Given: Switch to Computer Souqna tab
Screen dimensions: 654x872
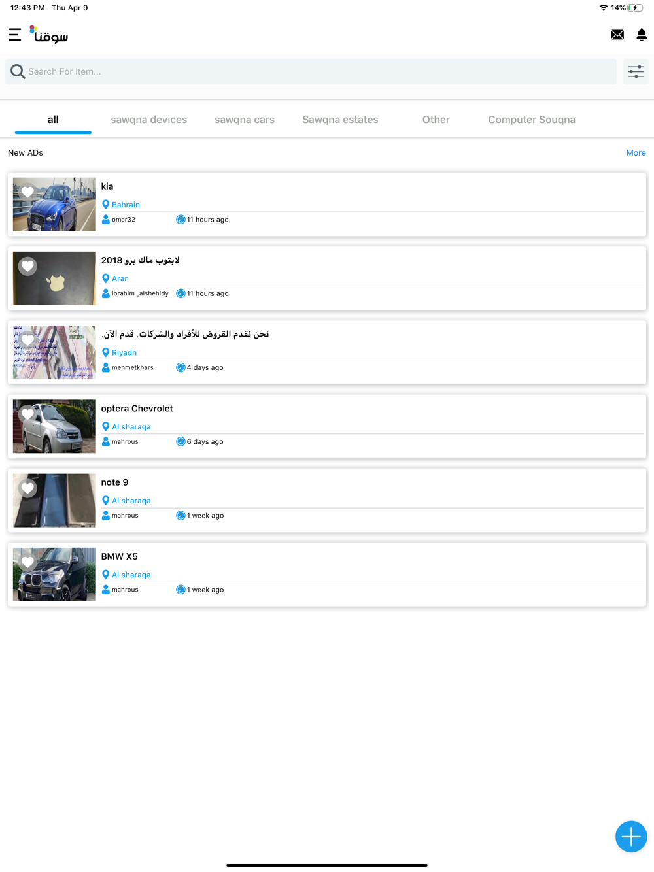Looking at the screenshot, I should tap(532, 120).
